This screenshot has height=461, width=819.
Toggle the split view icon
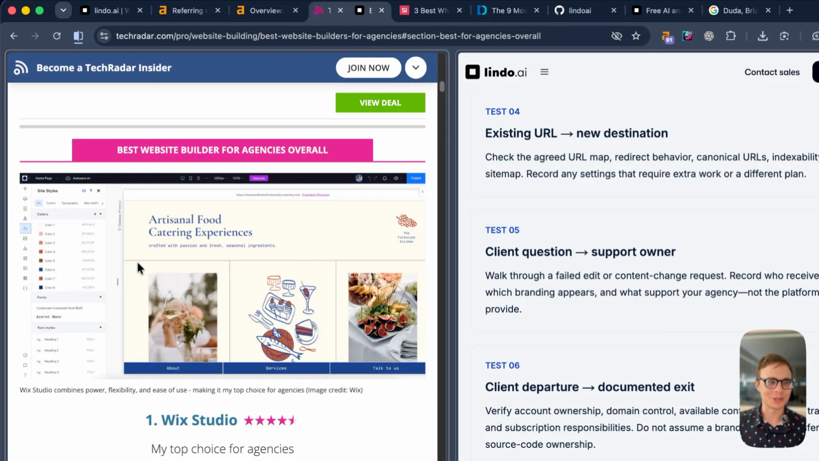78,36
